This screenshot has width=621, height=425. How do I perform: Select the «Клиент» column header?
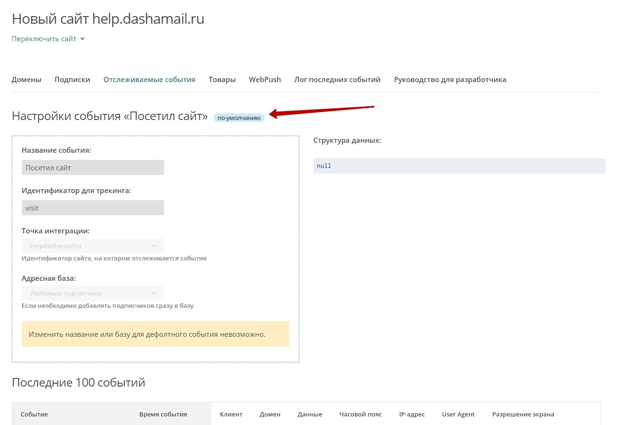231,414
